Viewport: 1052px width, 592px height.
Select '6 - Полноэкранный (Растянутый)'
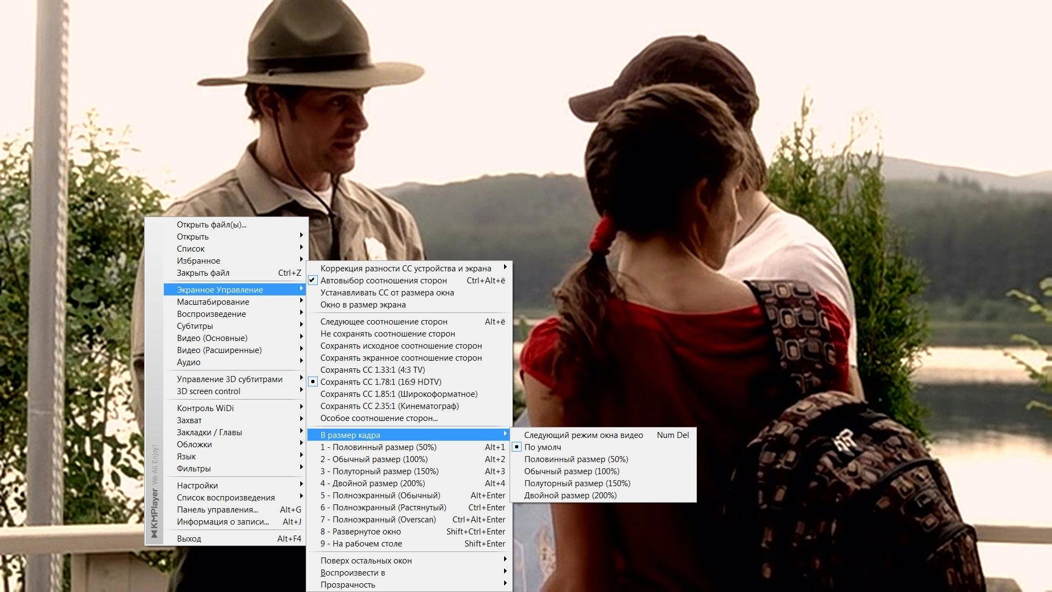(x=409, y=507)
